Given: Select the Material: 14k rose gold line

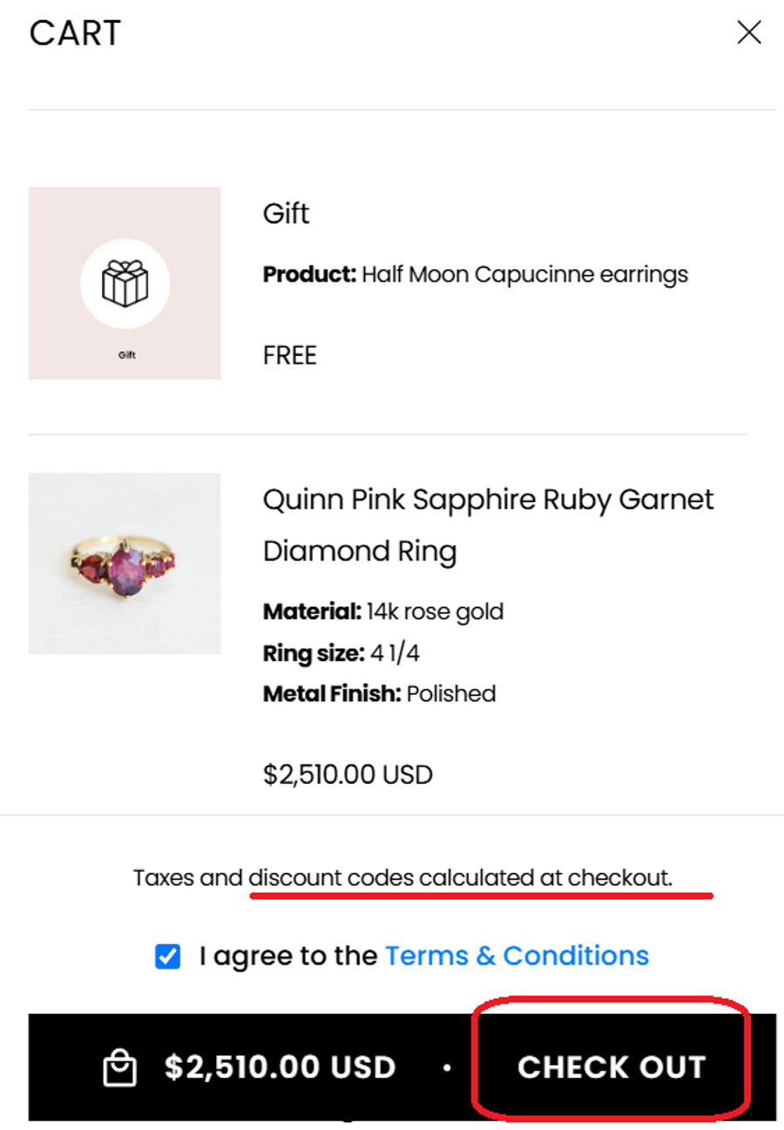Looking at the screenshot, I should click(x=383, y=612).
